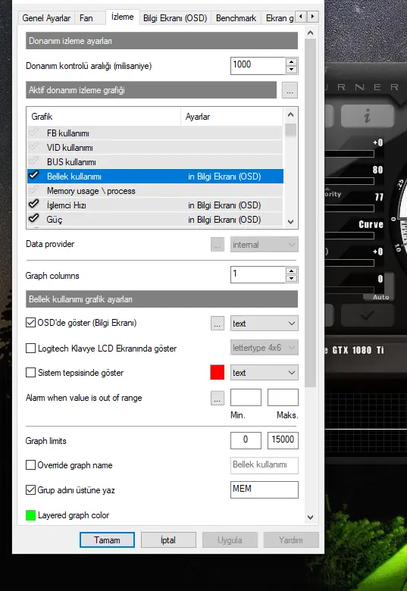Decrease the Donanım kontrolü aralığı spinner value

pos(291,70)
